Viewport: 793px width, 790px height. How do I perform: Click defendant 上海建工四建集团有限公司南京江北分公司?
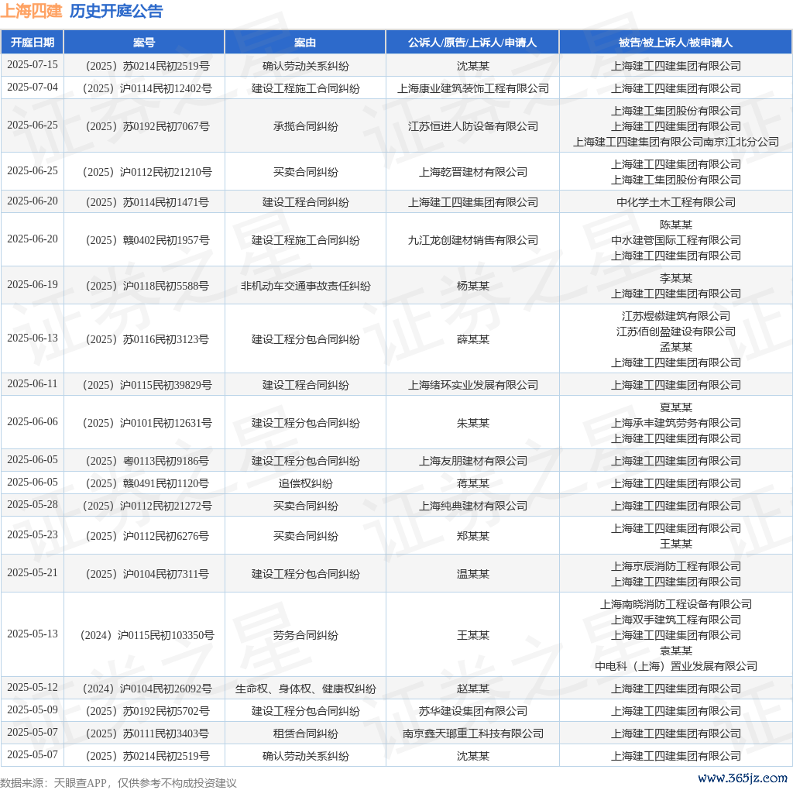(675, 142)
